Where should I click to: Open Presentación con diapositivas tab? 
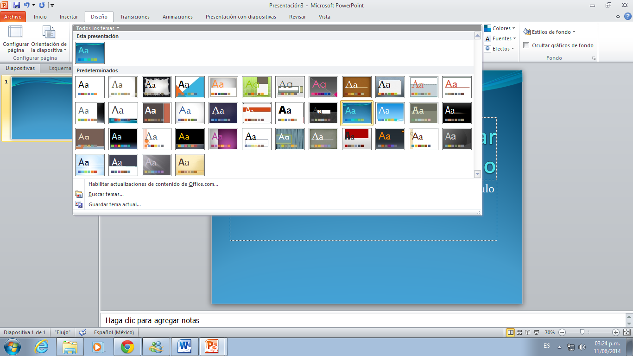241,17
